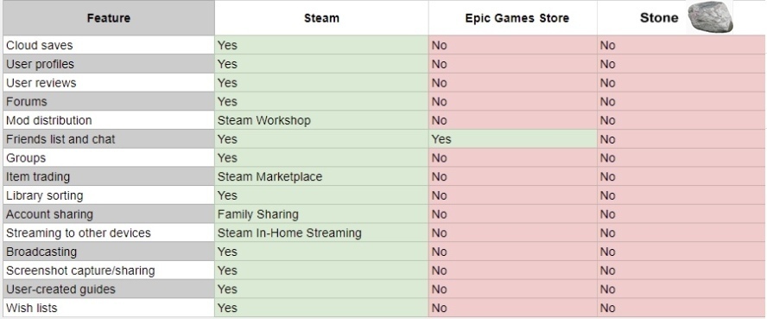Click the Steam Workshop cell
The image size is (767, 319).
click(321, 120)
